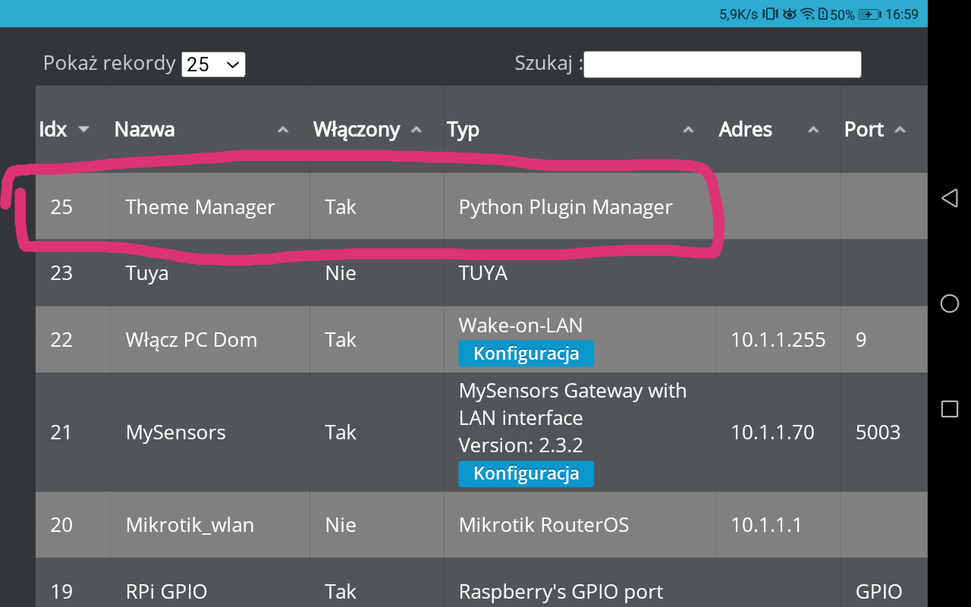Select address 10.1.1.70 cell
971x607 pixels.
(772, 432)
